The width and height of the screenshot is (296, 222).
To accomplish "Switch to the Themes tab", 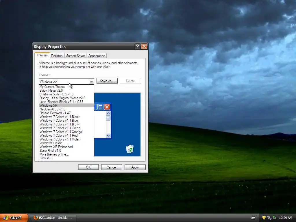I will tap(42, 55).
